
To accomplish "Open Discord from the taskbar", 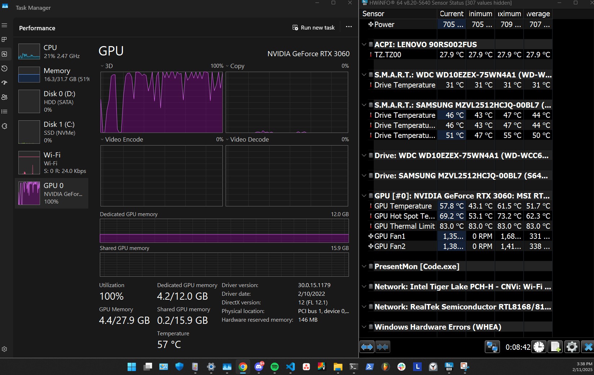I will (x=259, y=367).
